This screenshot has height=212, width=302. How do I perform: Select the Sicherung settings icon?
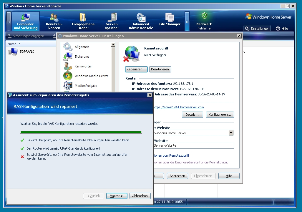68,57
